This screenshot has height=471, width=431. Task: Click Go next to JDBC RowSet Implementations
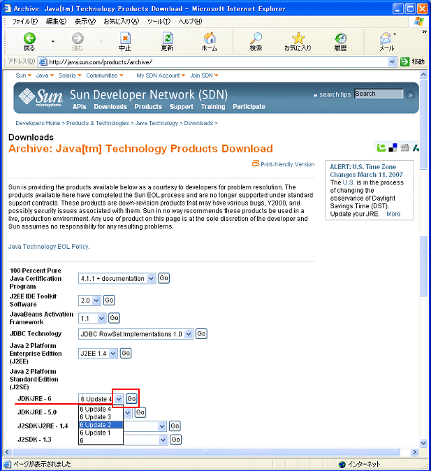tap(201, 334)
